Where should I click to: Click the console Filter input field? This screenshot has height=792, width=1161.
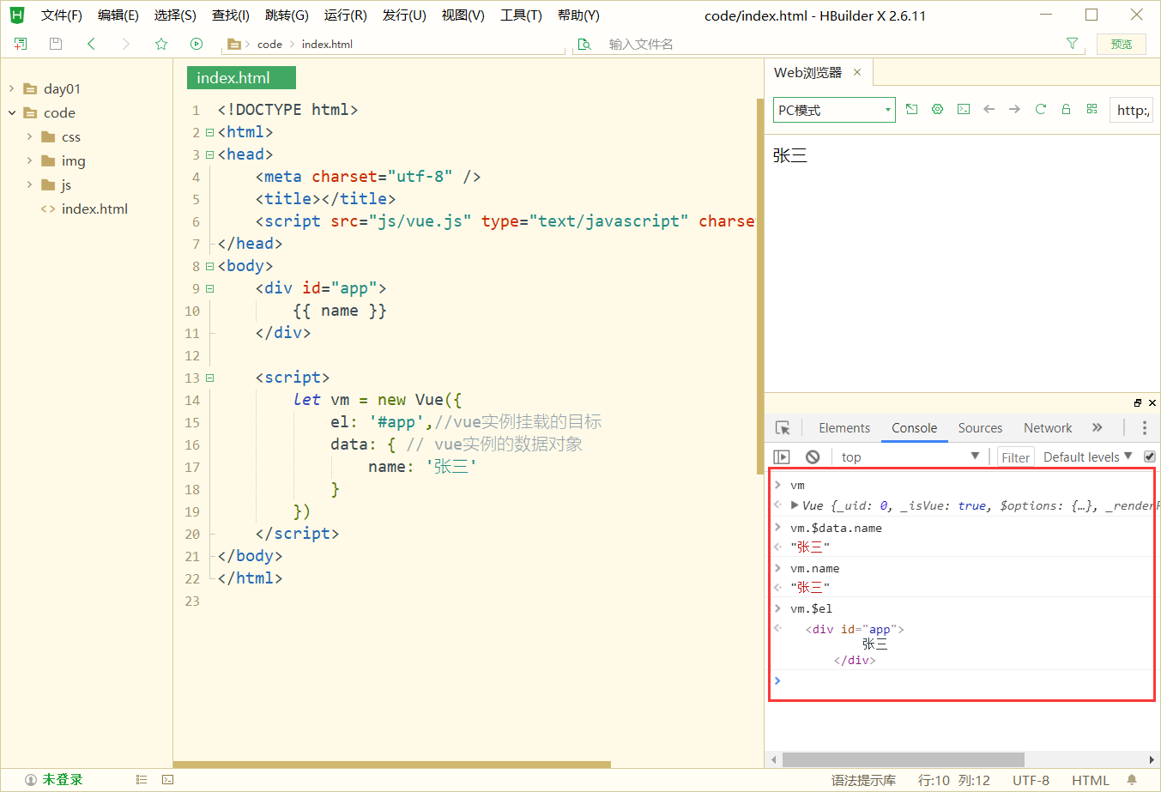point(1015,457)
